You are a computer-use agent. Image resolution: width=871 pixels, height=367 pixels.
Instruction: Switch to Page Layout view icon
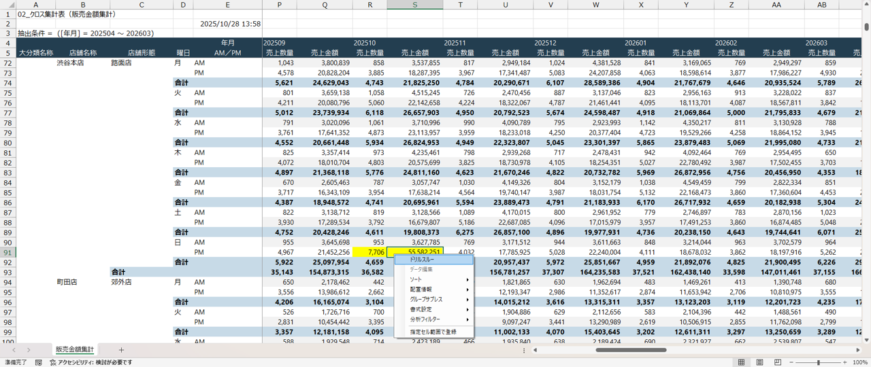point(759,363)
